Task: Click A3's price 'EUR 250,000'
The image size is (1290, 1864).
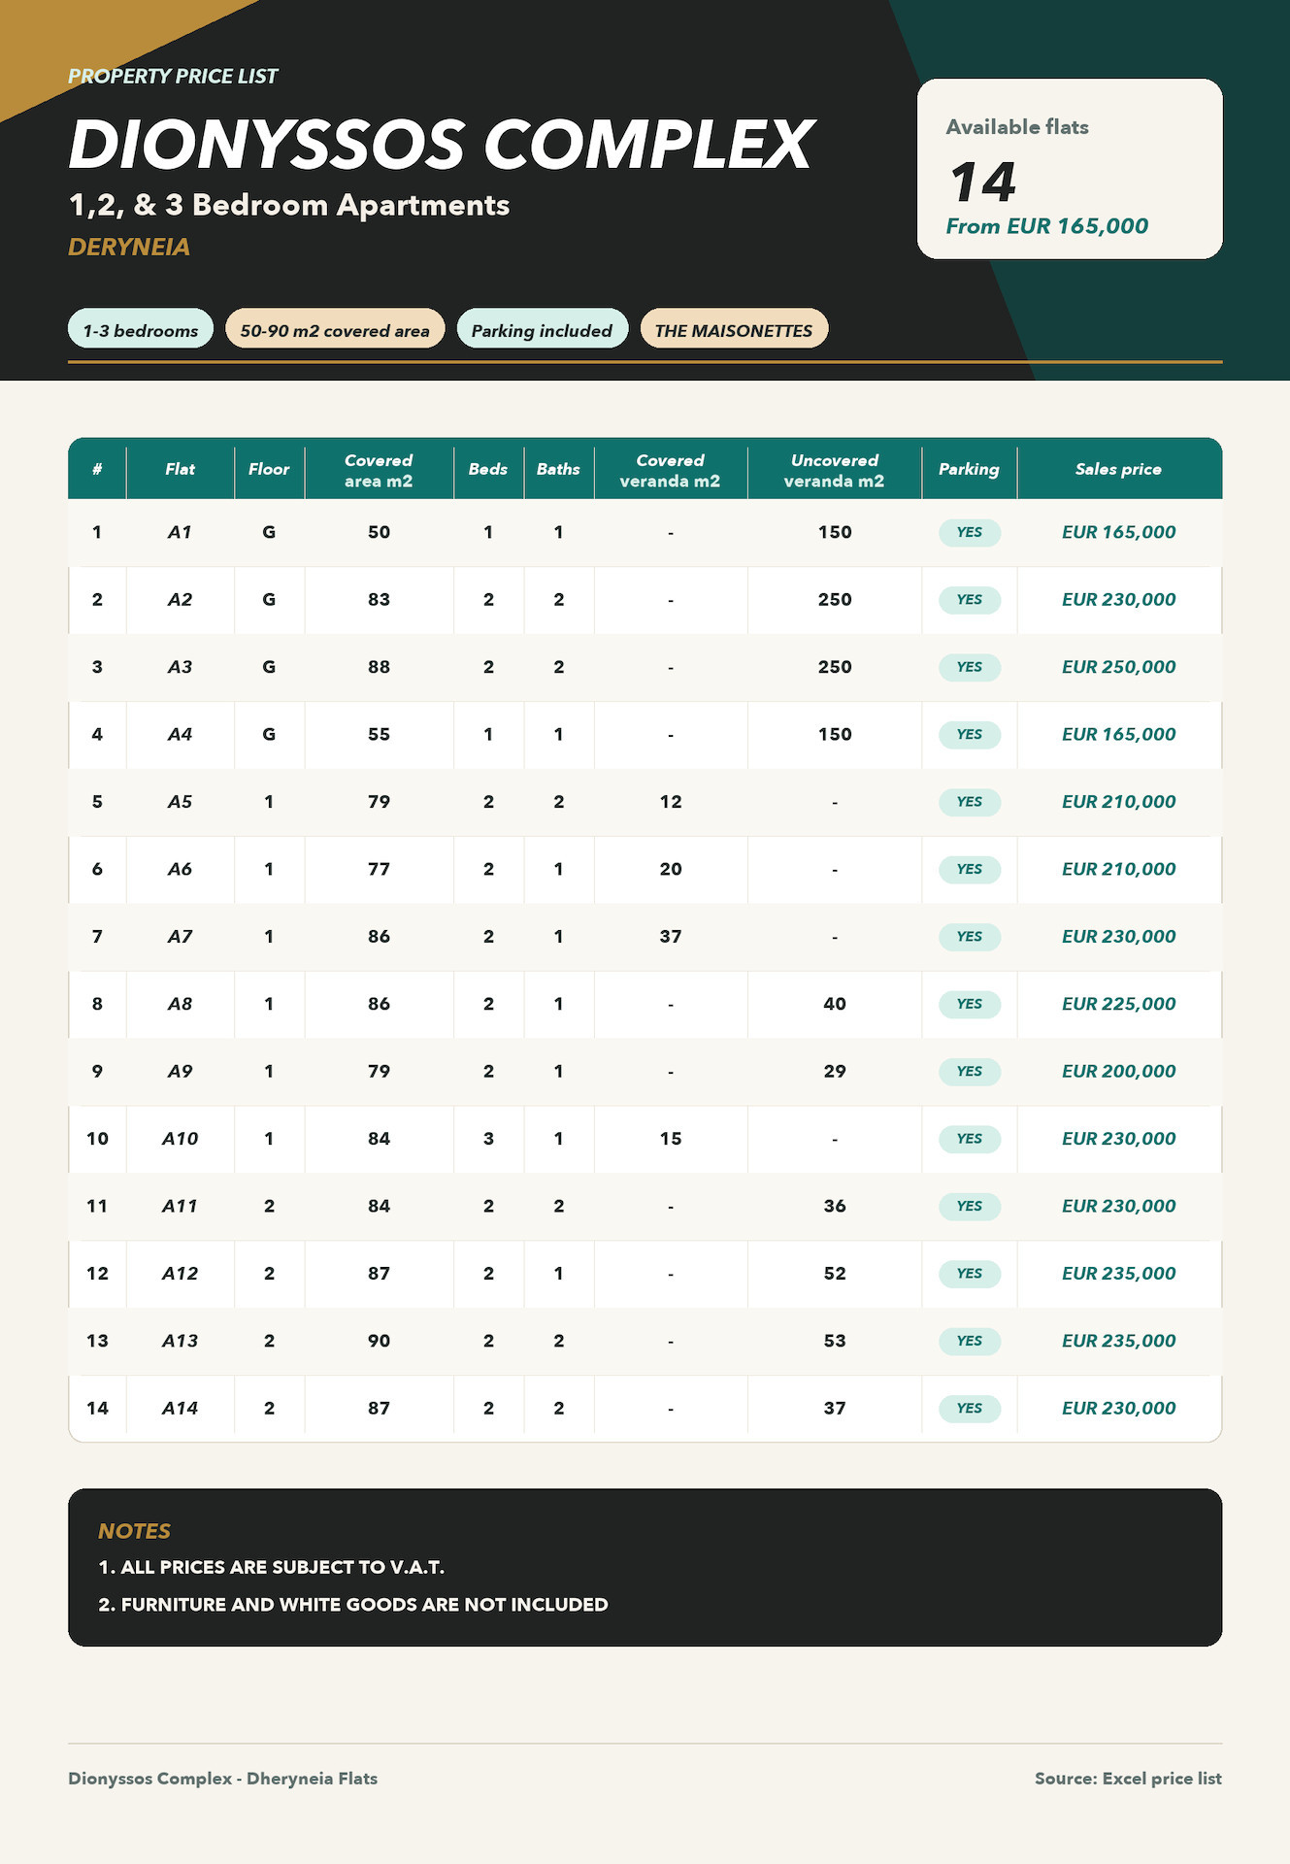Action: pos(1118,667)
